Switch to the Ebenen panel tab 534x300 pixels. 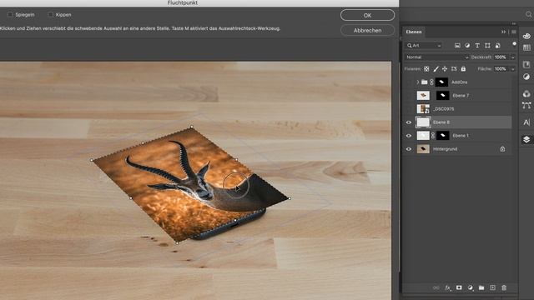(x=414, y=32)
